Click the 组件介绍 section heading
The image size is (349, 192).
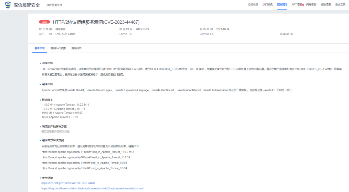pyautogui.click(x=48, y=84)
